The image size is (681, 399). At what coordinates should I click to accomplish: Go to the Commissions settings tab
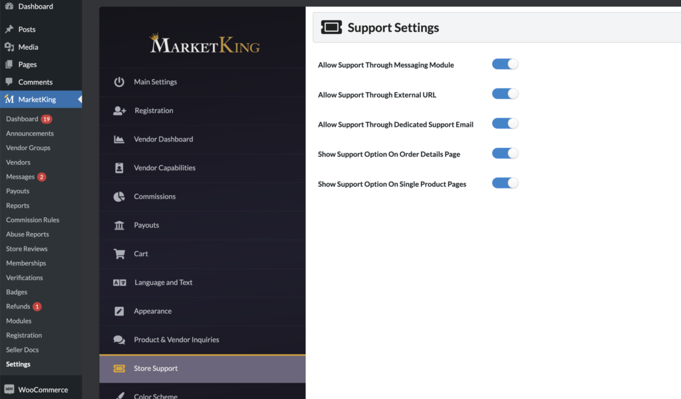[x=202, y=197]
